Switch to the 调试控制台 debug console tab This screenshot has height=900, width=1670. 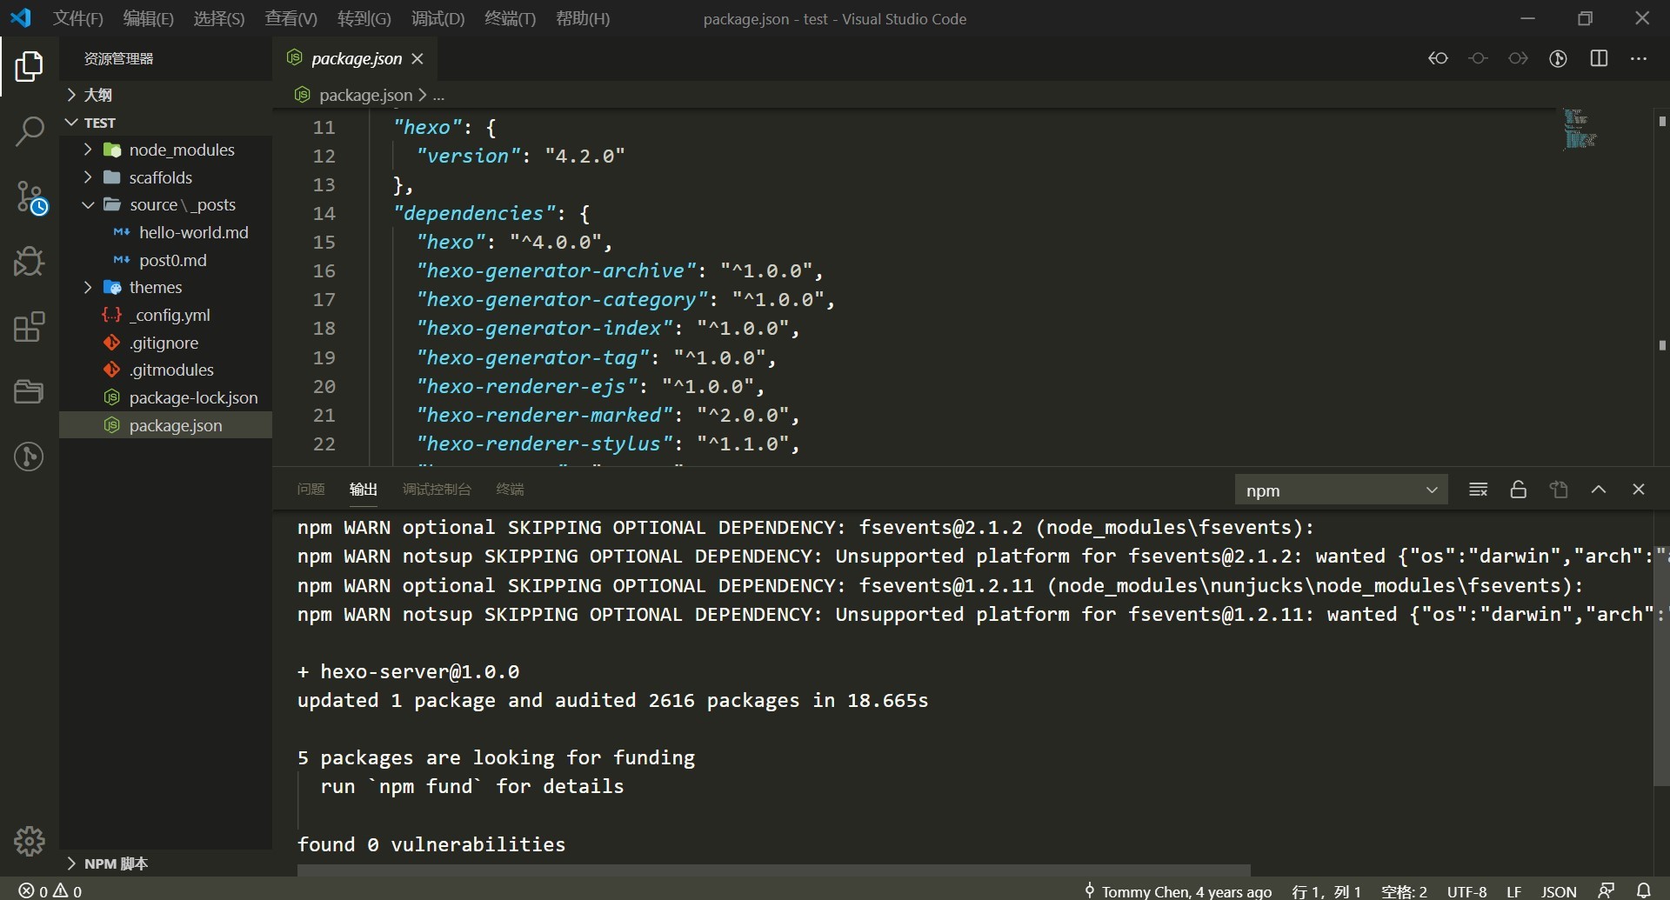tap(437, 490)
